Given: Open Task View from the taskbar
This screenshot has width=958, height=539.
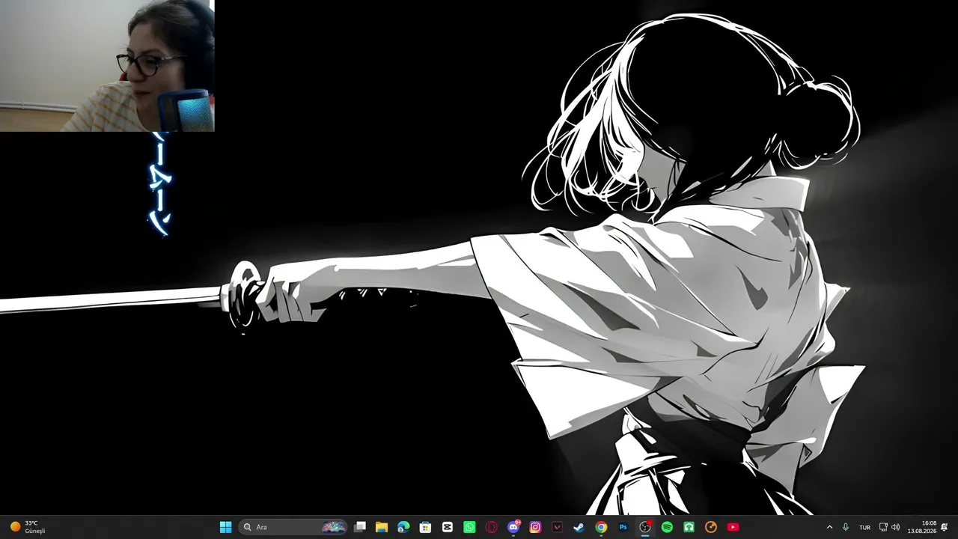Looking at the screenshot, I should pyautogui.click(x=359, y=527).
